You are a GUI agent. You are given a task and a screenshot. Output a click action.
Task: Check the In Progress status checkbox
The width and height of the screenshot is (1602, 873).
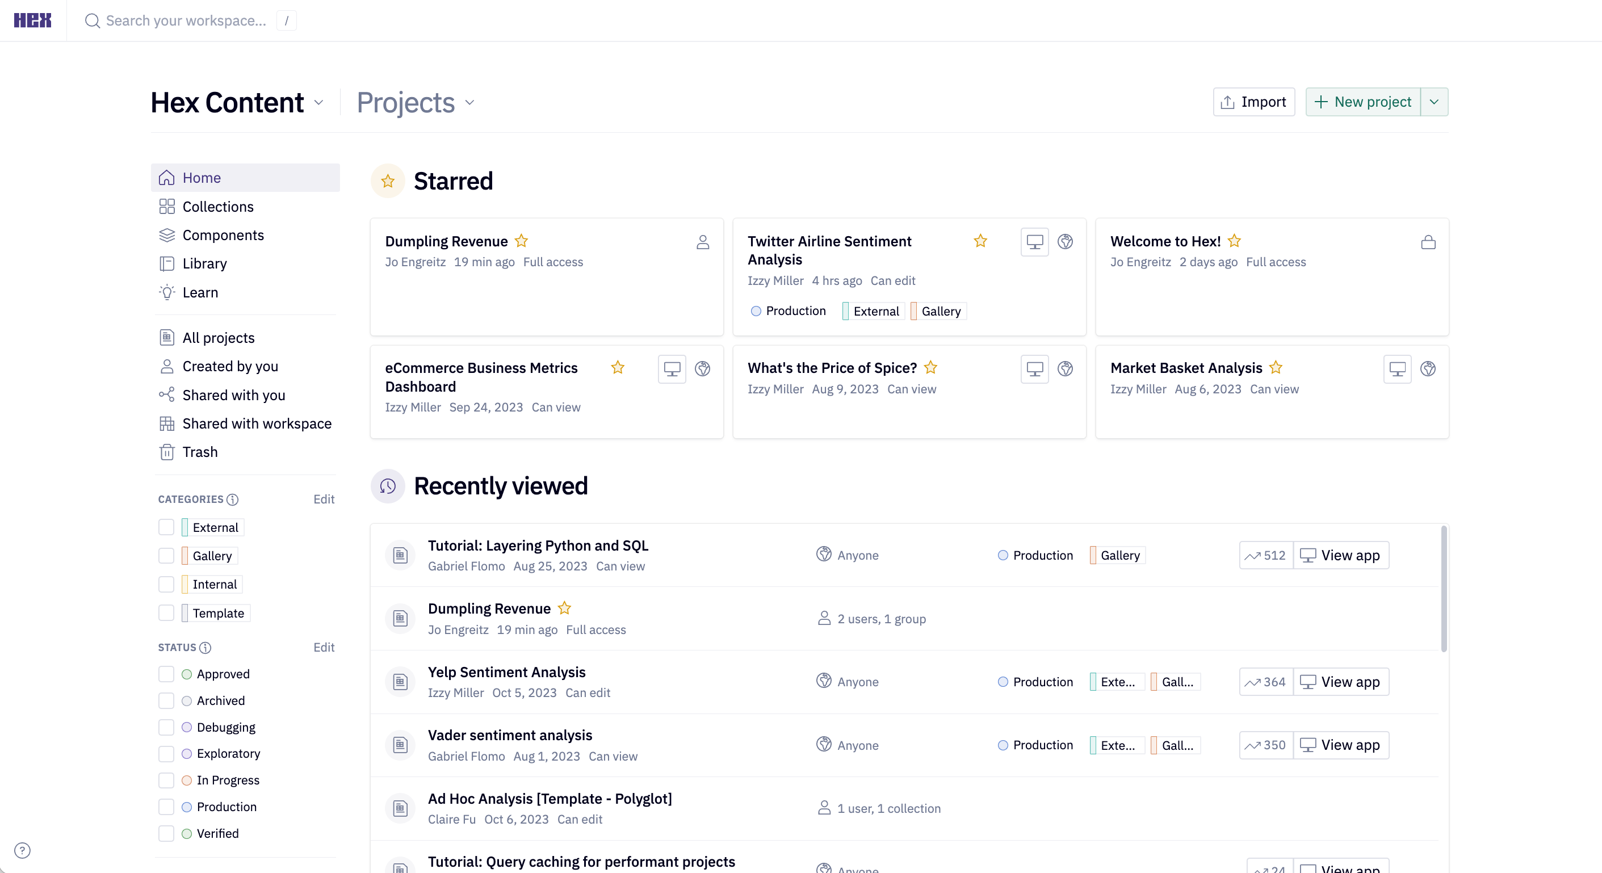[x=166, y=780]
